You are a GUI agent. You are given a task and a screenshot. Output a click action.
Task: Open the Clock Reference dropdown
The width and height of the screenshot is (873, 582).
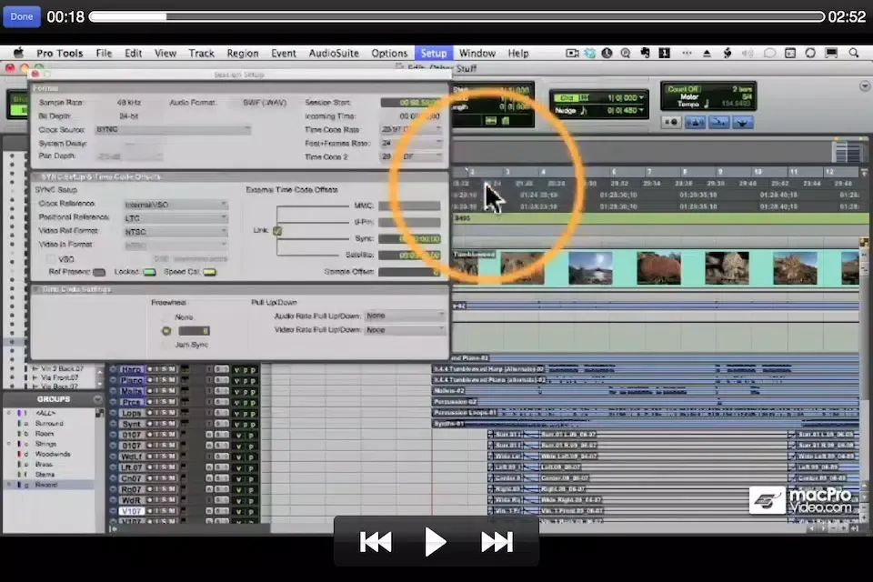[x=176, y=205]
